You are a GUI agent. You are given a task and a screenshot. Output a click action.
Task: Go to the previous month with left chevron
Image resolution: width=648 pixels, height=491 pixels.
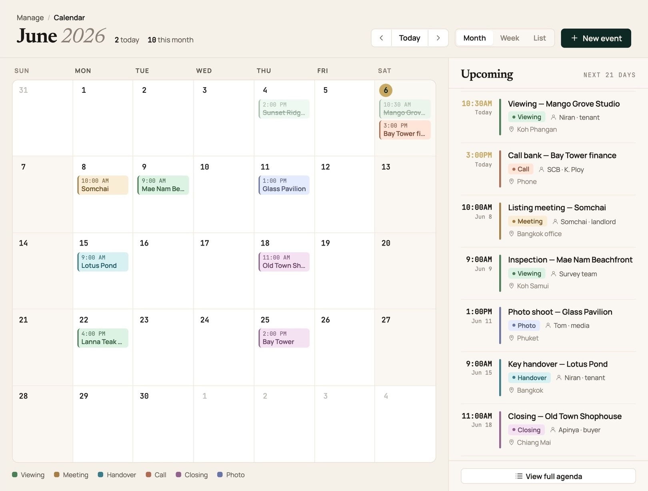point(381,38)
